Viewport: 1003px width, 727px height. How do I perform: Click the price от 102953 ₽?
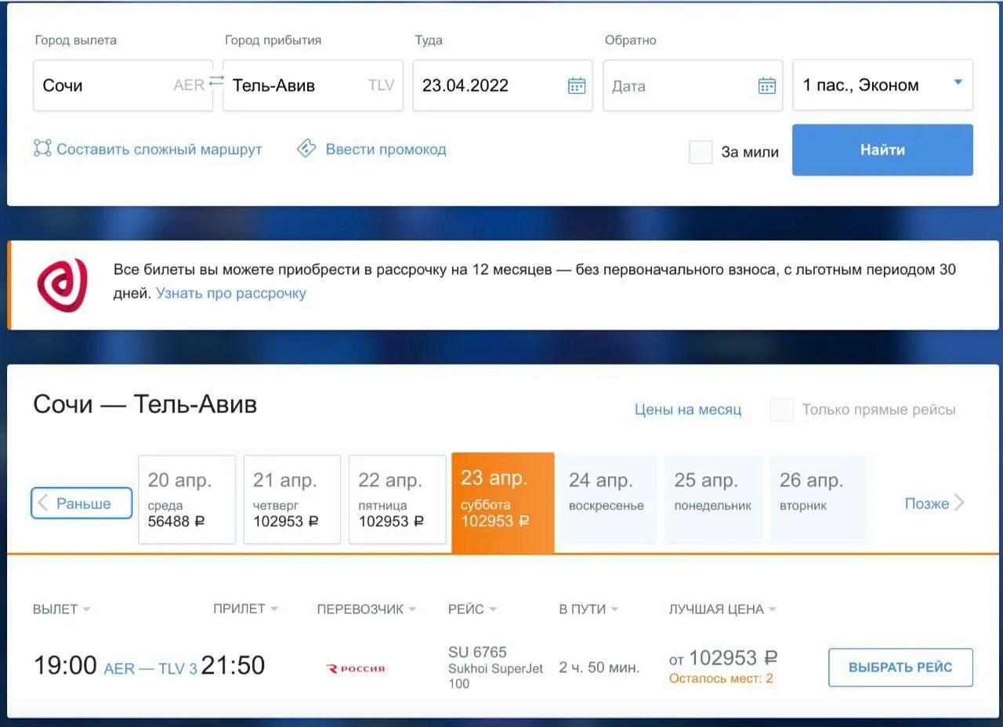tap(723, 658)
